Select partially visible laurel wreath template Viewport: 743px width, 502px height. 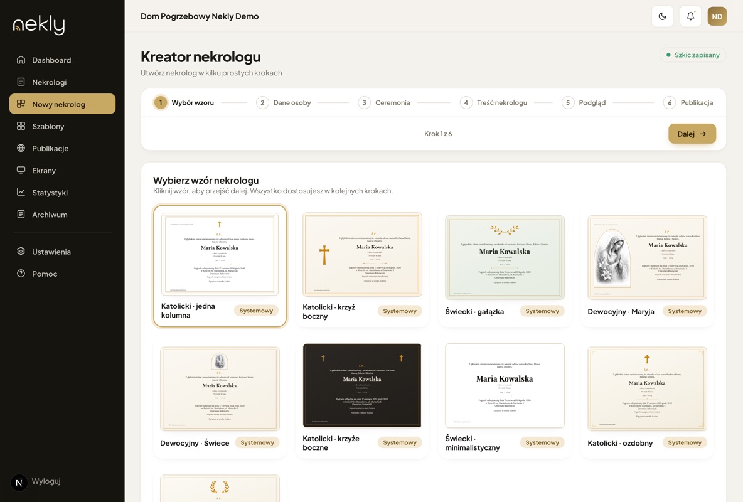(x=220, y=488)
